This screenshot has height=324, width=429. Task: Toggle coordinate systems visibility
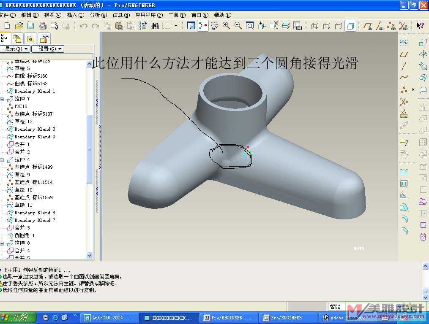point(403,26)
